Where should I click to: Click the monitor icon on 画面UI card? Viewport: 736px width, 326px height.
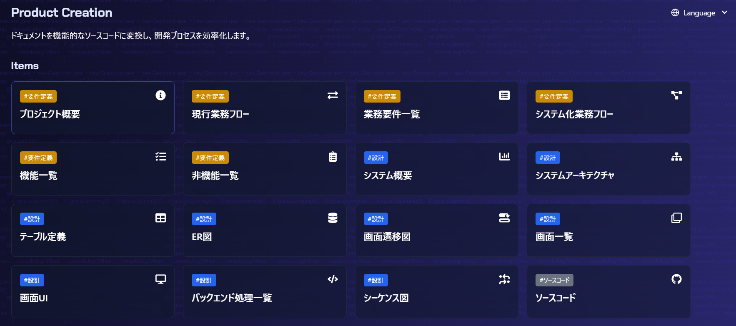pos(160,279)
